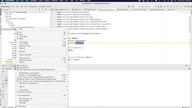This screenshot has width=192, height=108.
Task: Choose Paste from the context menu
Action: [42, 39]
